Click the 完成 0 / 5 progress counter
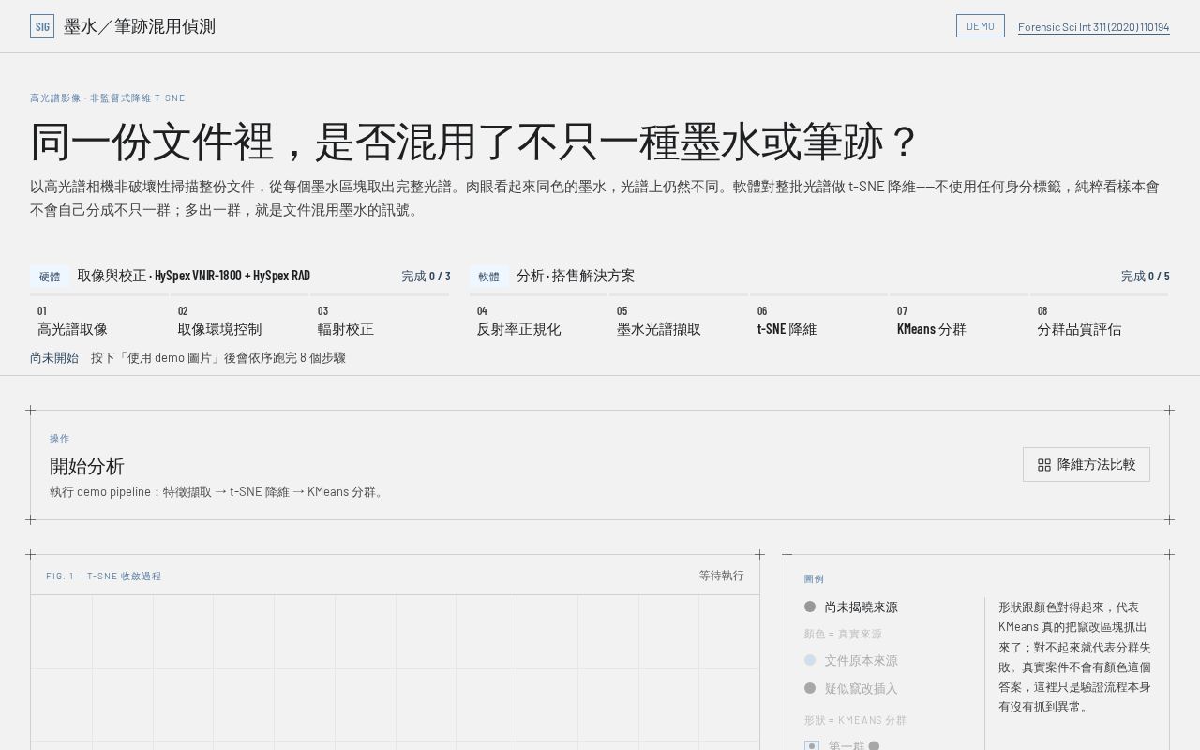 pyautogui.click(x=1146, y=276)
